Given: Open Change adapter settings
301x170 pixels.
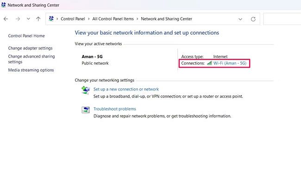Looking at the screenshot, I should (x=30, y=48).
